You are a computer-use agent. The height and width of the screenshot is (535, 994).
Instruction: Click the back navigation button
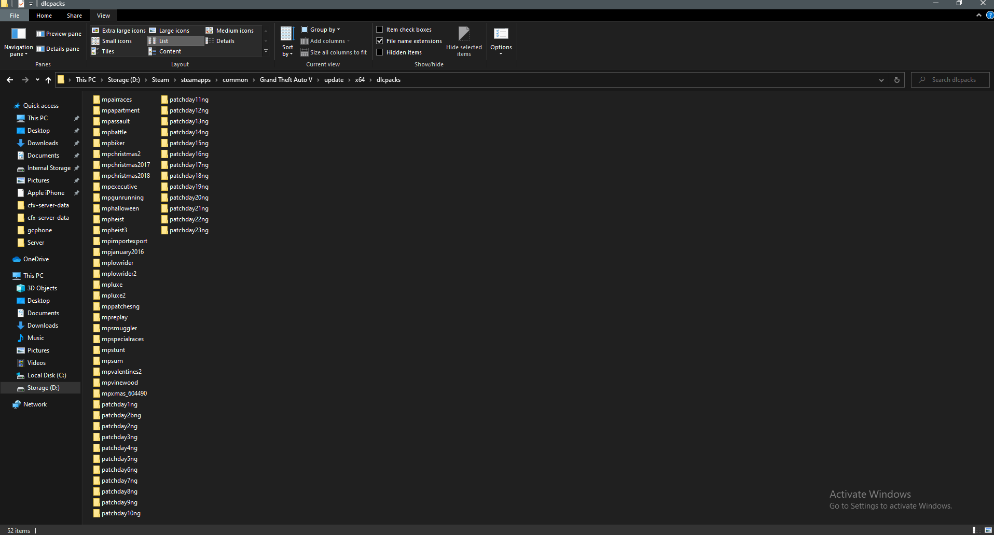[10, 80]
